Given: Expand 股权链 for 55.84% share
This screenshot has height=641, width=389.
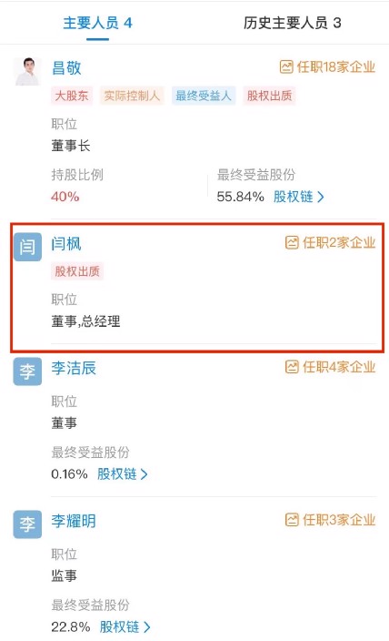Looking at the screenshot, I should (299, 197).
